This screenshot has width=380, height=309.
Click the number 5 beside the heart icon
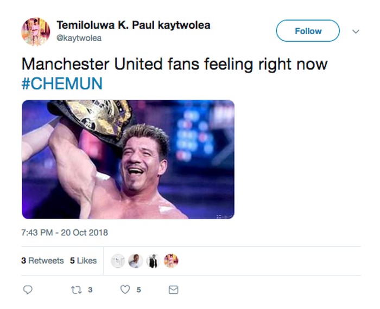click(x=139, y=290)
